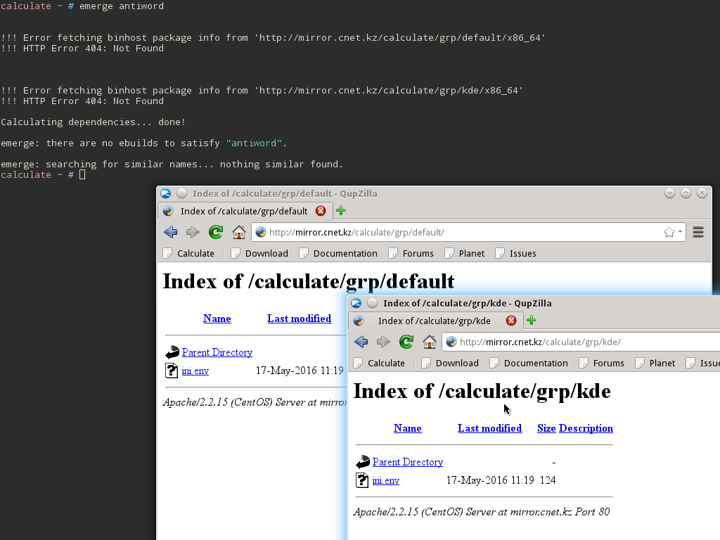This screenshot has width=720, height=540.
Task: Open Parent Directory in the kde index page
Action: [407, 462]
